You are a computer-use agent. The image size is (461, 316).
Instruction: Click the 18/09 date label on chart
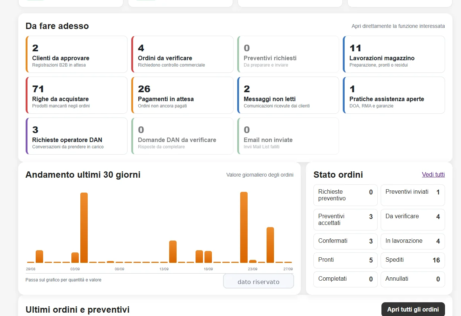(208, 269)
